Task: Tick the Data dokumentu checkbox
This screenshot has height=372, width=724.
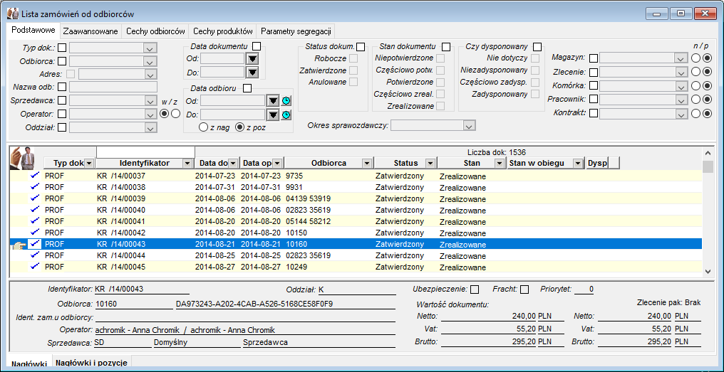Action: pyautogui.click(x=257, y=46)
